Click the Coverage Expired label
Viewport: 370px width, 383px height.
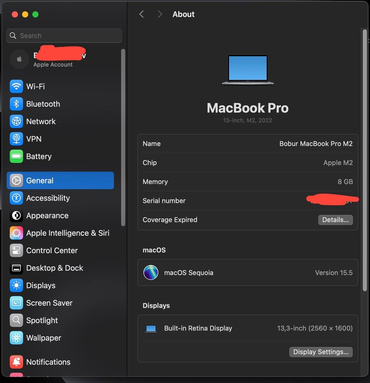coord(170,220)
